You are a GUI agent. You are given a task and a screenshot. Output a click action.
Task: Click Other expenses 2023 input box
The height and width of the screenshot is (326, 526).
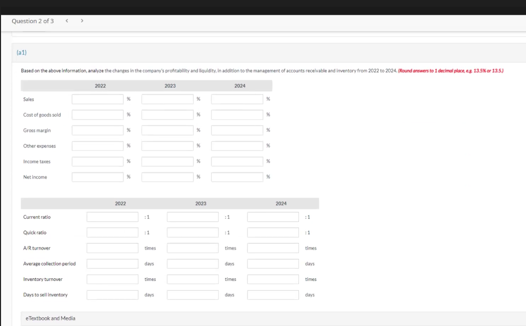167,146
